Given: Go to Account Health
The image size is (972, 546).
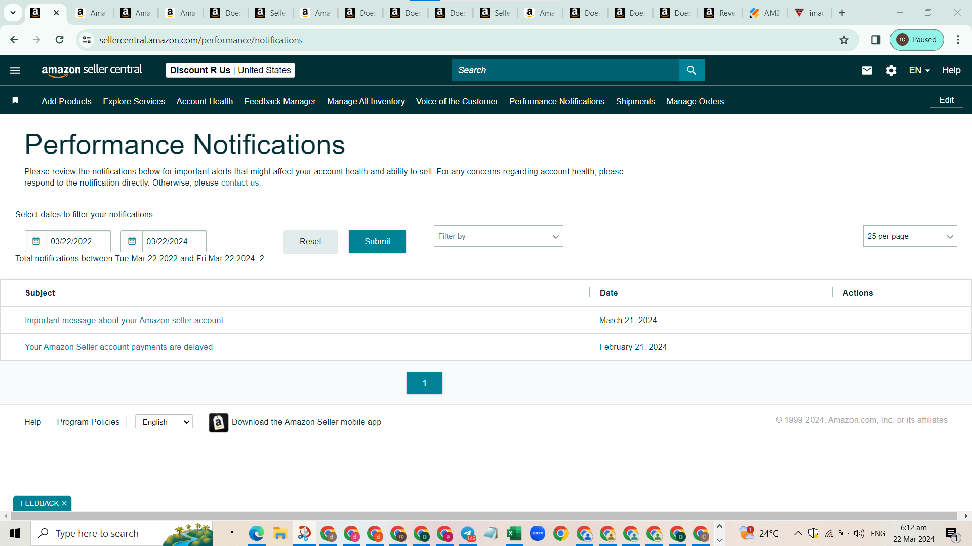Looking at the screenshot, I should 205,101.
